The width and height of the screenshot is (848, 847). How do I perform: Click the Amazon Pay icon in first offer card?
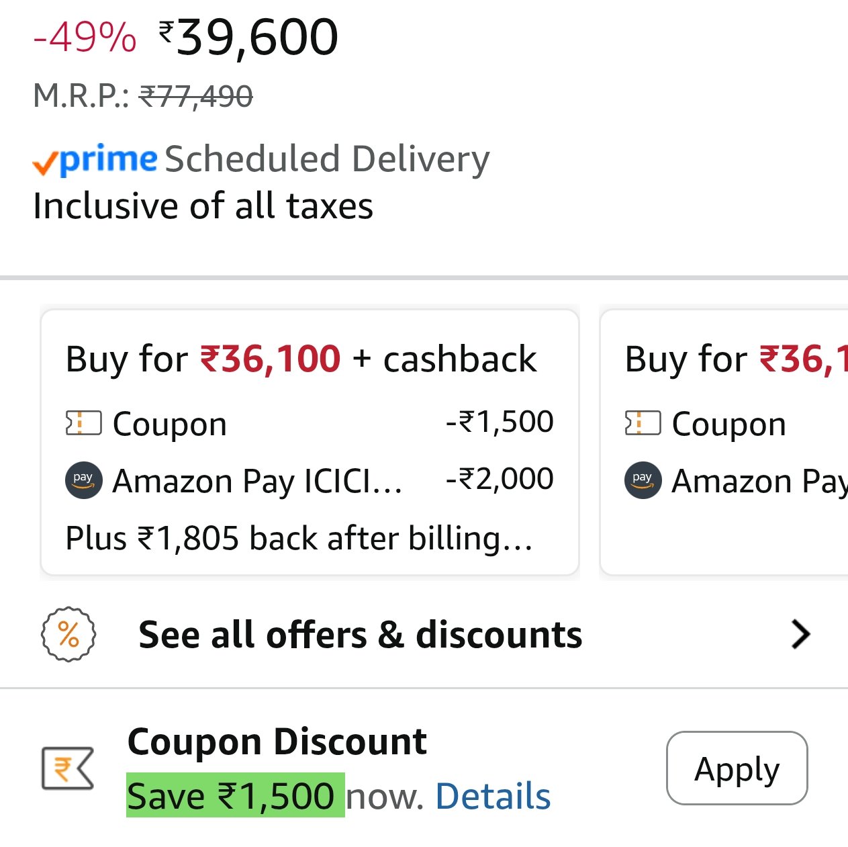point(83,480)
